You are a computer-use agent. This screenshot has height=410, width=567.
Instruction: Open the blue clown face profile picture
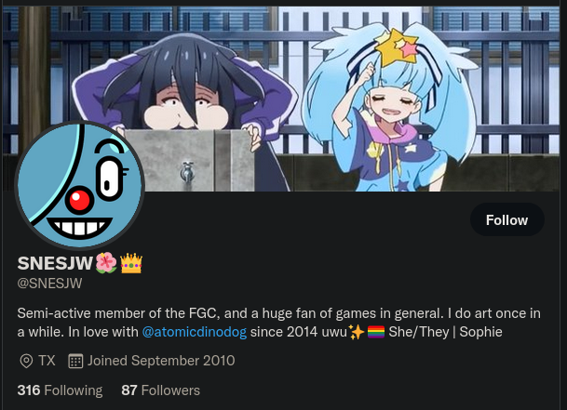(79, 185)
